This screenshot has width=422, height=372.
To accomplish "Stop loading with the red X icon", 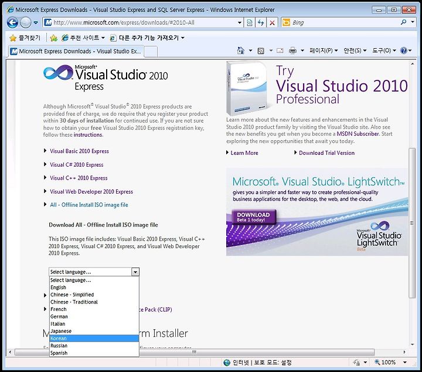I will point(272,23).
